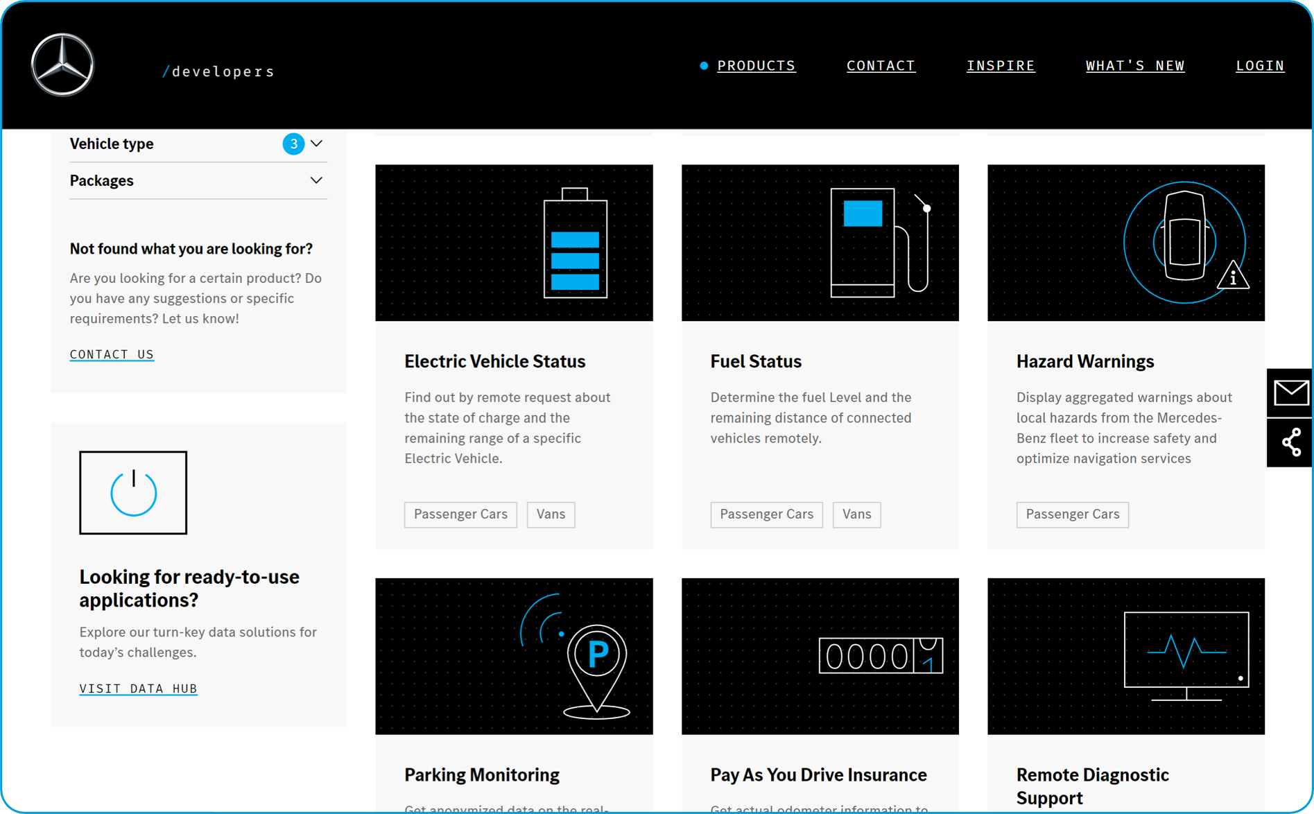
Task: Open the Fuel Status pump image
Action: click(x=820, y=243)
